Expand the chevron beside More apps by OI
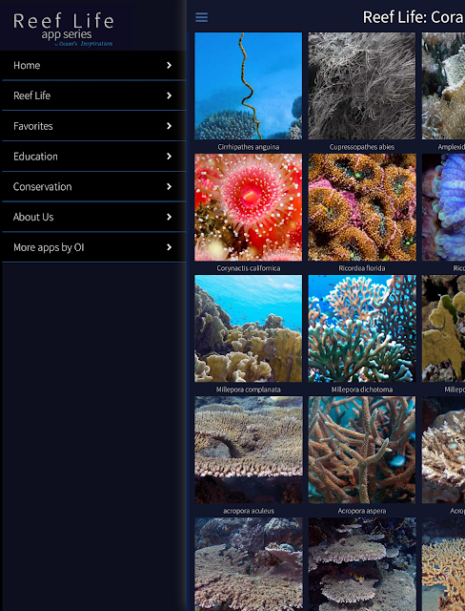The image size is (465, 611). point(169,247)
